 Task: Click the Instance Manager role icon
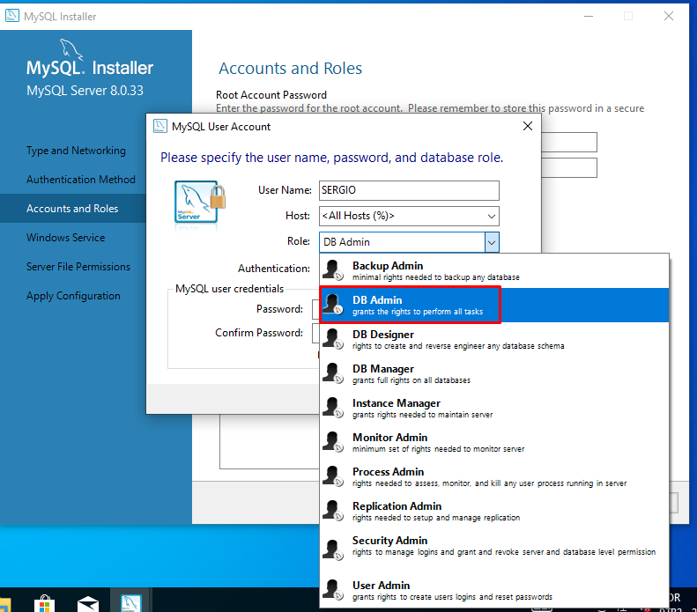tap(332, 408)
